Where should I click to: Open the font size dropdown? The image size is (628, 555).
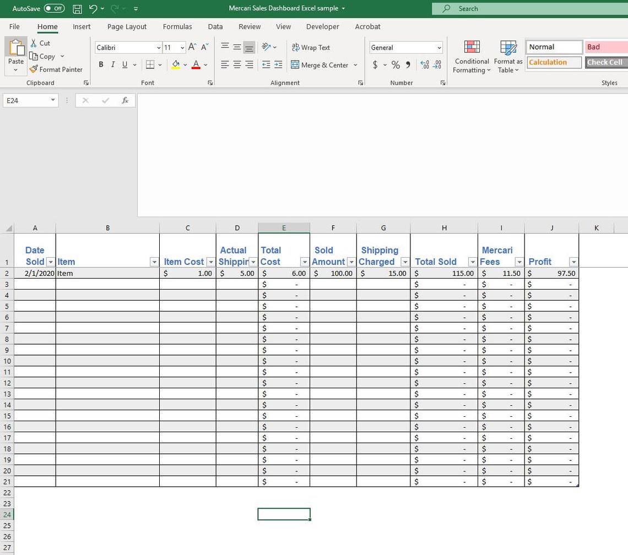pos(182,47)
